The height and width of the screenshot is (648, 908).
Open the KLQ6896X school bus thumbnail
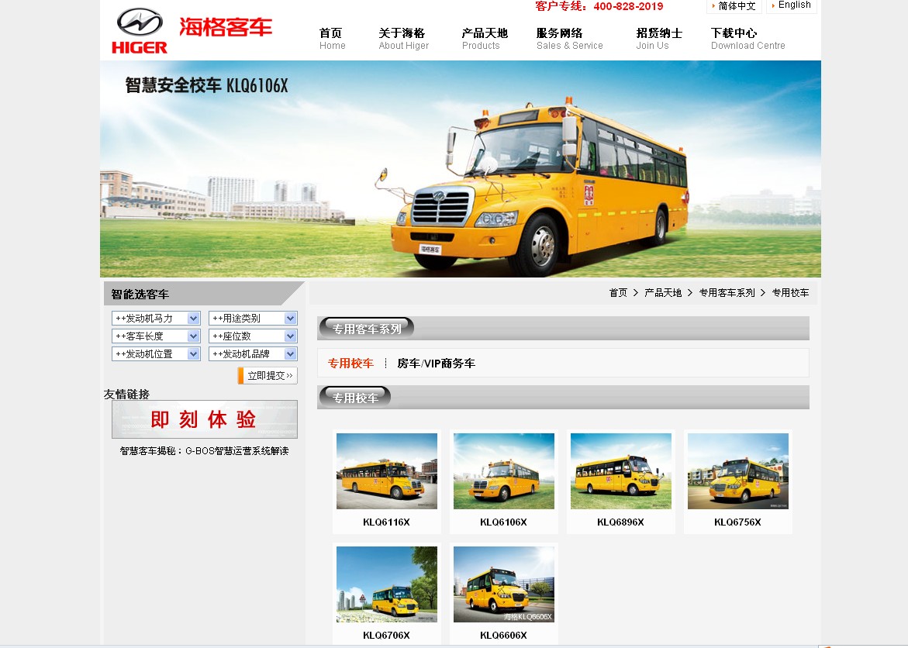click(620, 471)
